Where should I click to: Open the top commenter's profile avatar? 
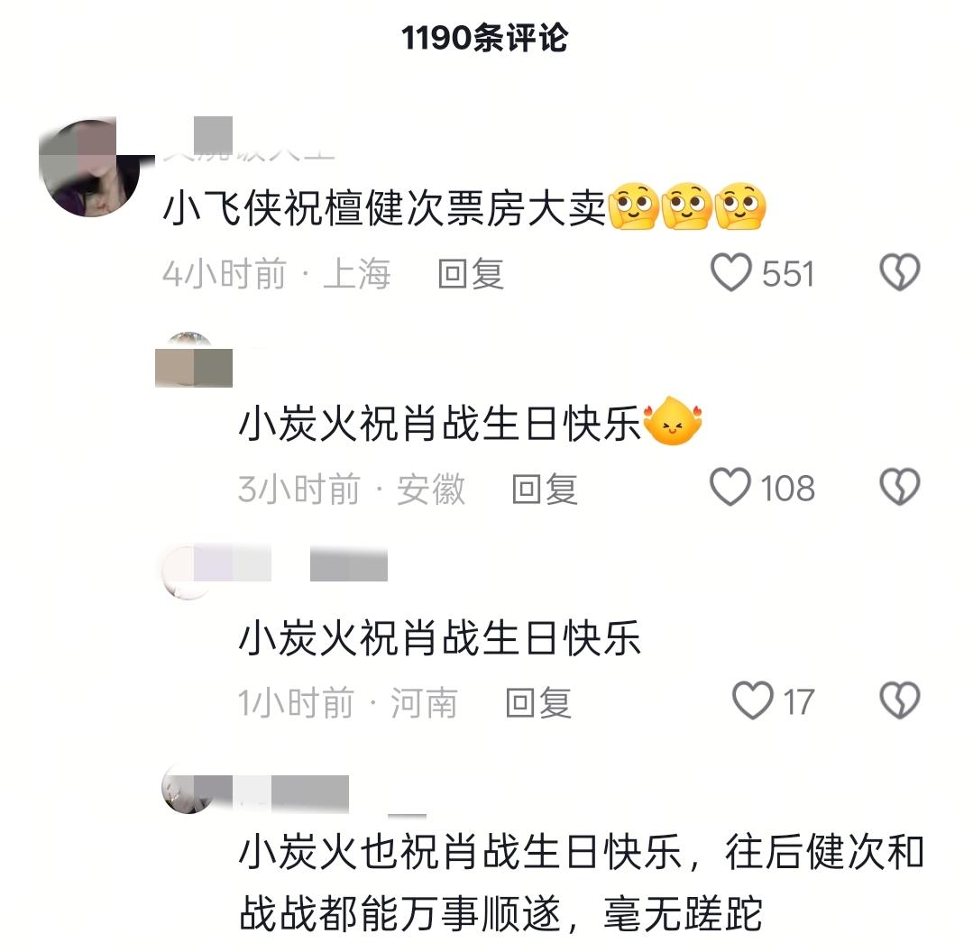pos(90,168)
